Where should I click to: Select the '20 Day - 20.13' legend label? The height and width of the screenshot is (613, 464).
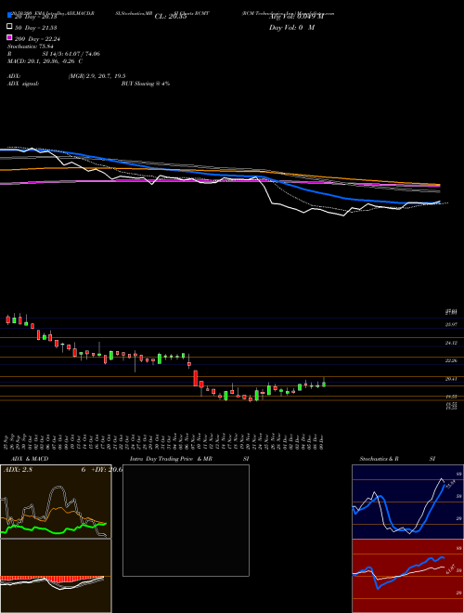coord(36,17)
